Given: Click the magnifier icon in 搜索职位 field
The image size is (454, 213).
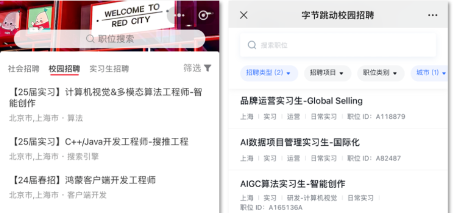Looking at the screenshot, I should pos(252,45).
